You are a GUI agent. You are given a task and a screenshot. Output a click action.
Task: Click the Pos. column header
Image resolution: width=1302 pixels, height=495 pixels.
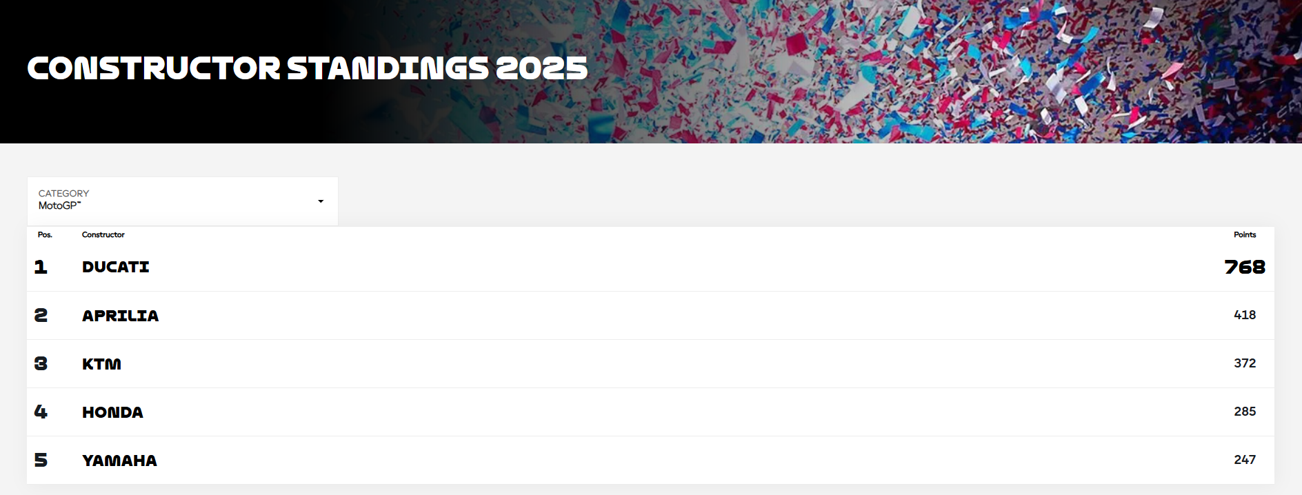click(x=45, y=234)
